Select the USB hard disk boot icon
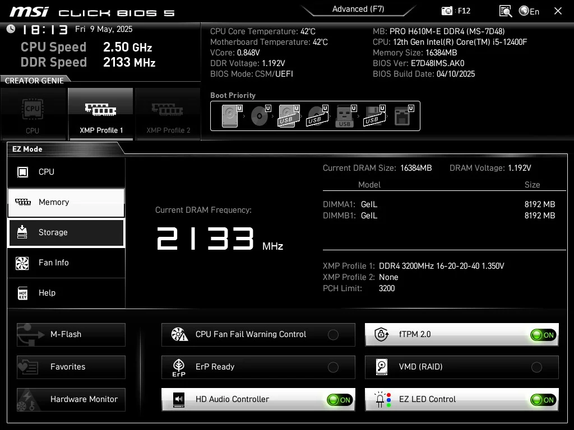Image resolution: width=574 pixels, height=430 pixels. point(289,116)
